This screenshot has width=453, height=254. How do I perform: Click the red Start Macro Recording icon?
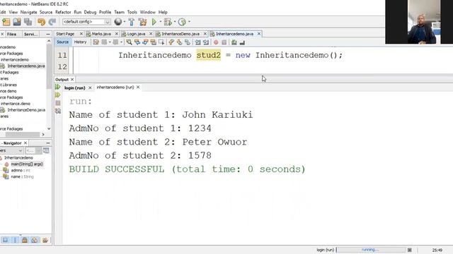(x=216, y=42)
